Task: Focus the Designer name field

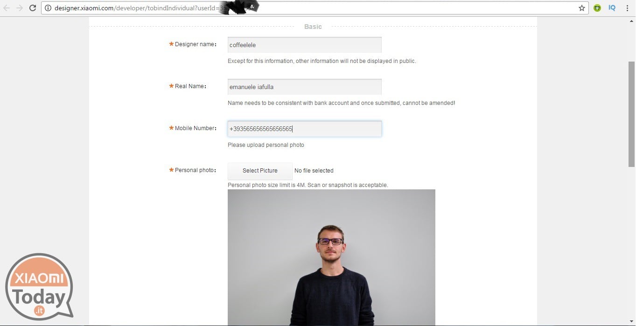Action: [305, 45]
